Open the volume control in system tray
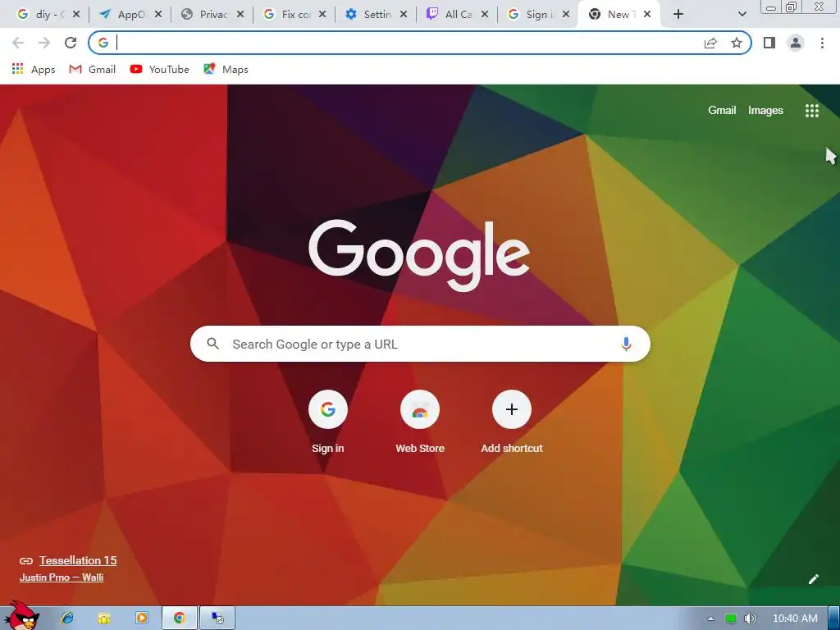Image resolution: width=840 pixels, height=630 pixels. pos(751,619)
